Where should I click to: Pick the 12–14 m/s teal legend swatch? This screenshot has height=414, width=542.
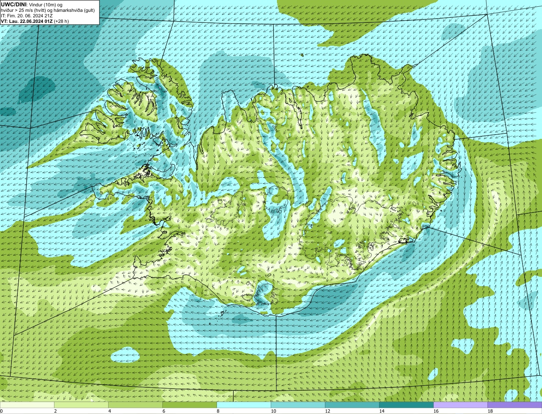coord(352,405)
